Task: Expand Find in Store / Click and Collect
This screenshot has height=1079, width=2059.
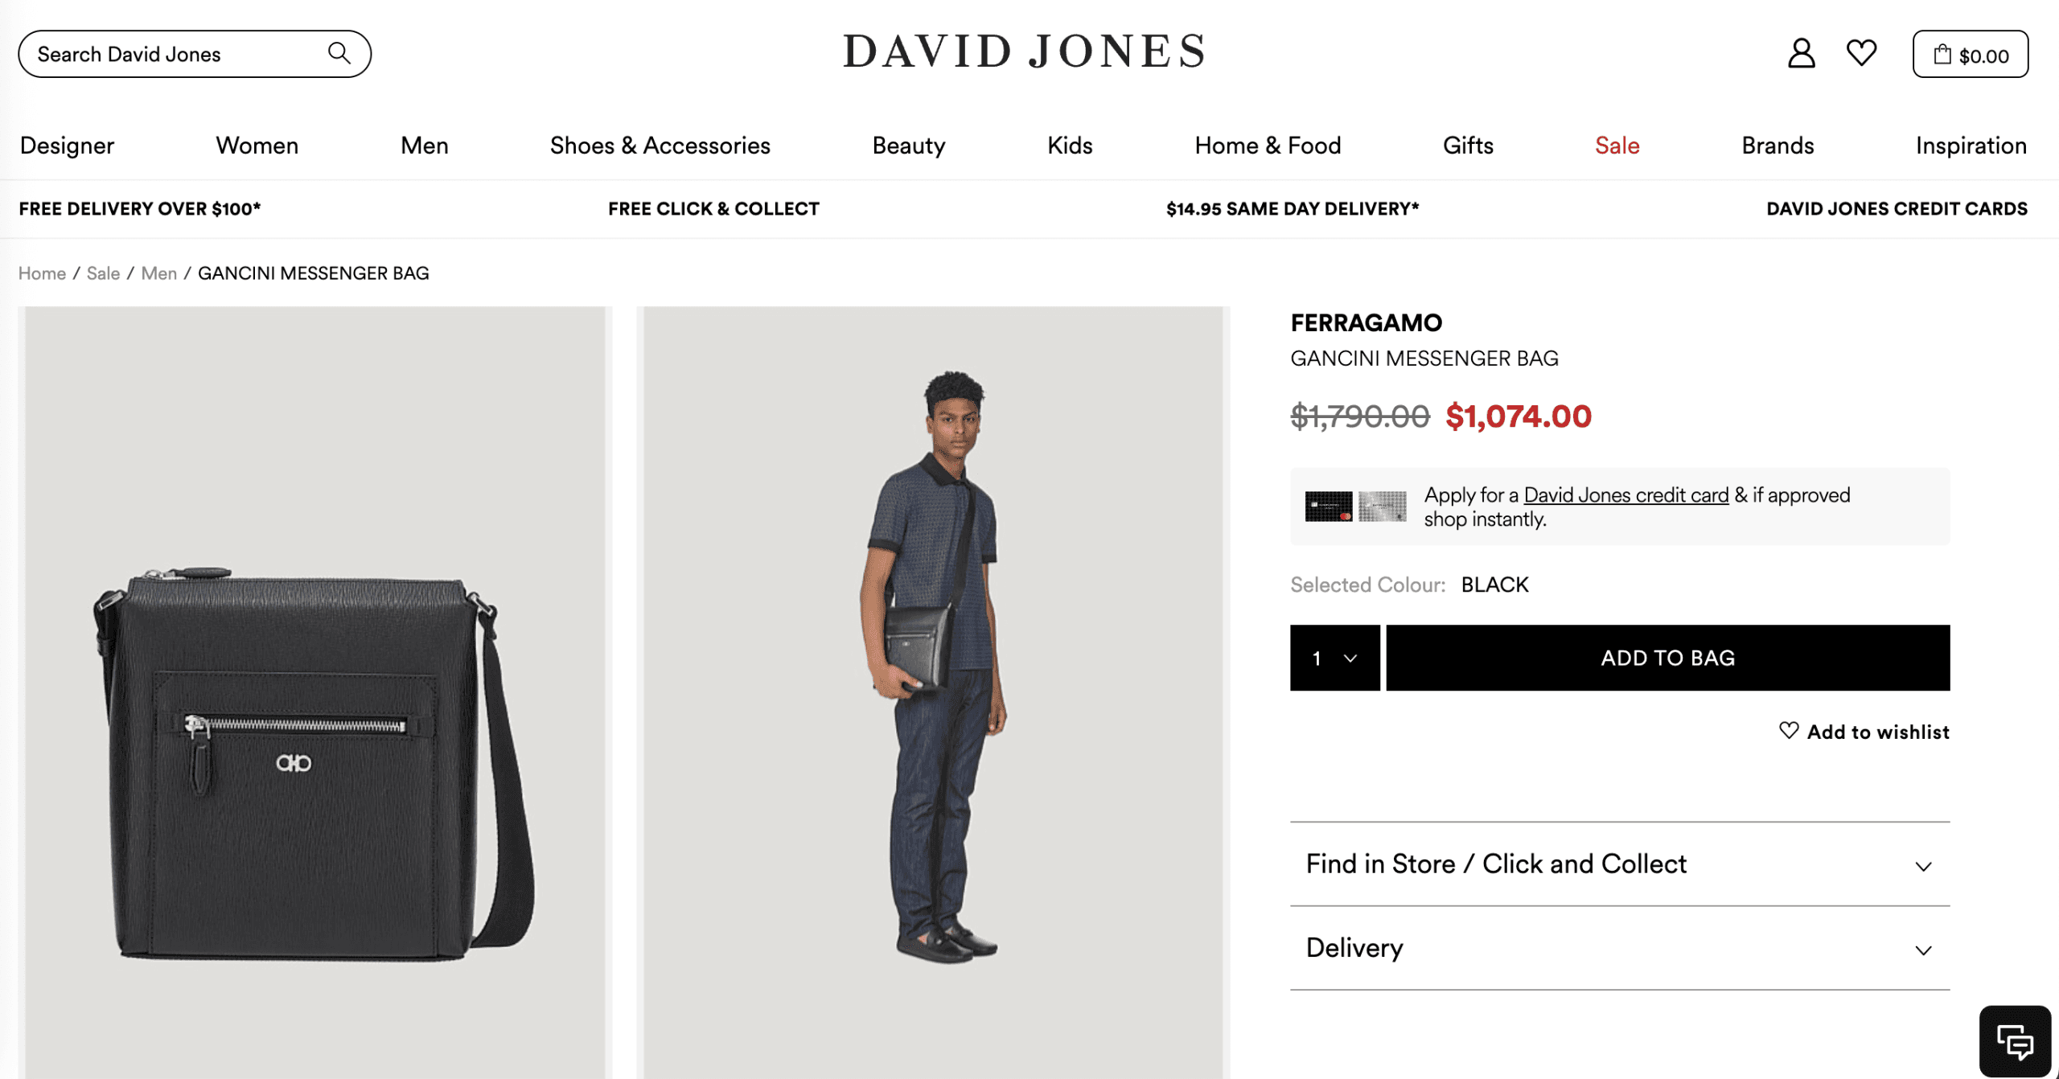Action: (x=1620, y=864)
